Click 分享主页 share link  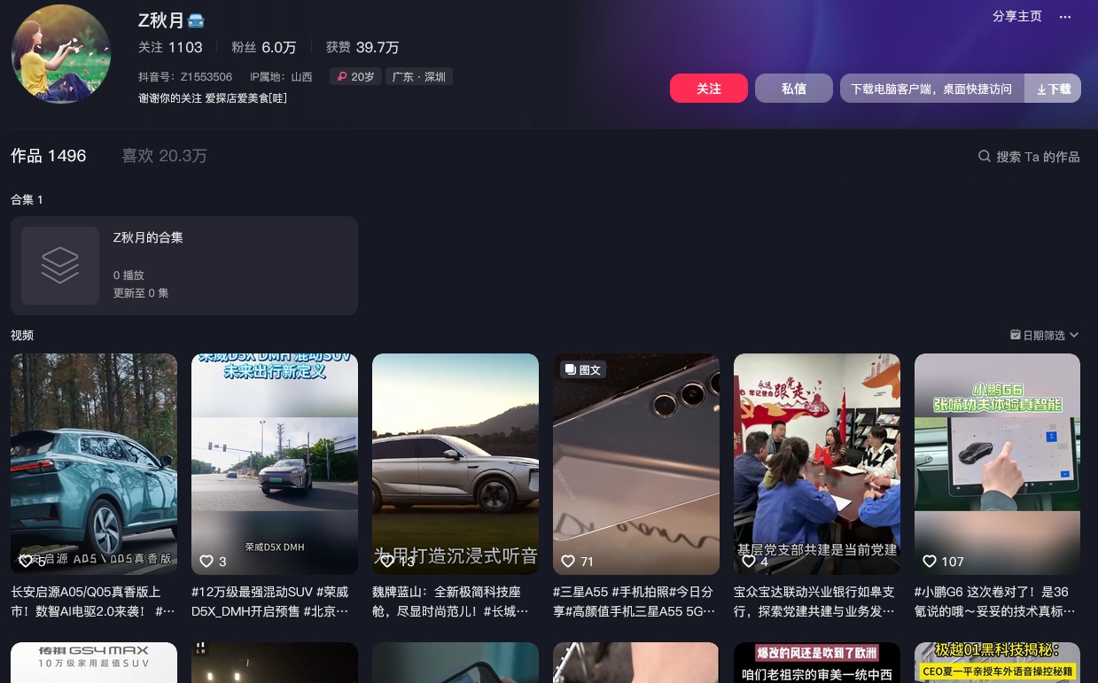click(x=1017, y=17)
